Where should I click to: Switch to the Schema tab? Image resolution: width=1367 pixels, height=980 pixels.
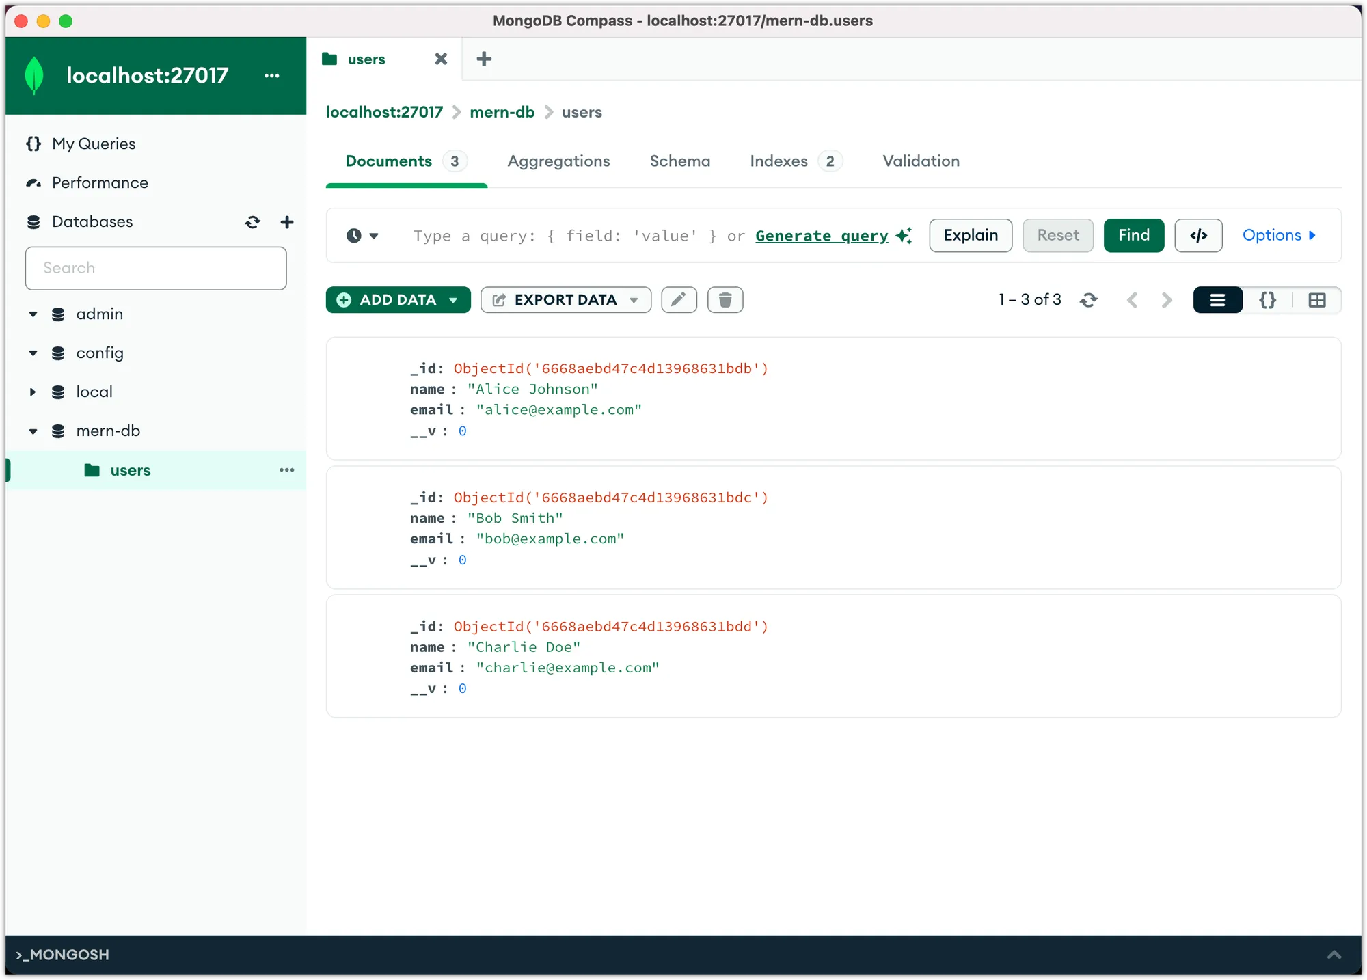point(680,161)
